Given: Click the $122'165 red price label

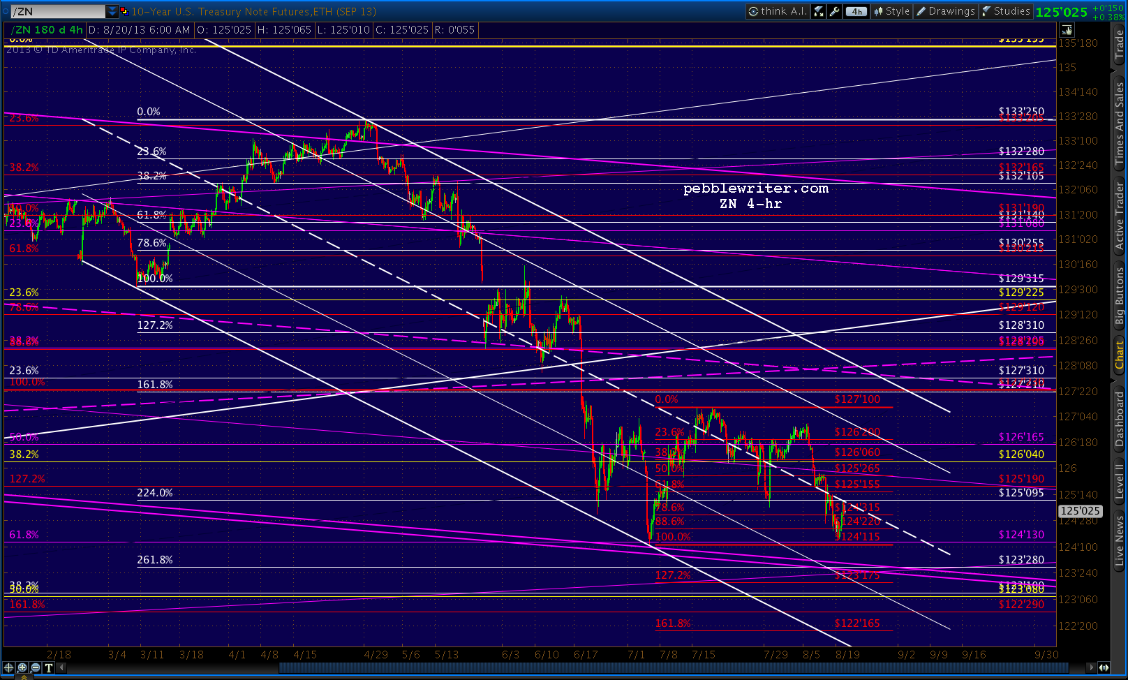Looking at the screenshot, I should click(857, 623).
